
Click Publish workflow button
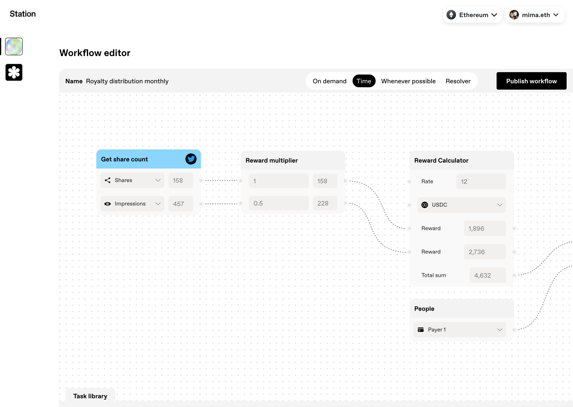click(x=532, y=81)
